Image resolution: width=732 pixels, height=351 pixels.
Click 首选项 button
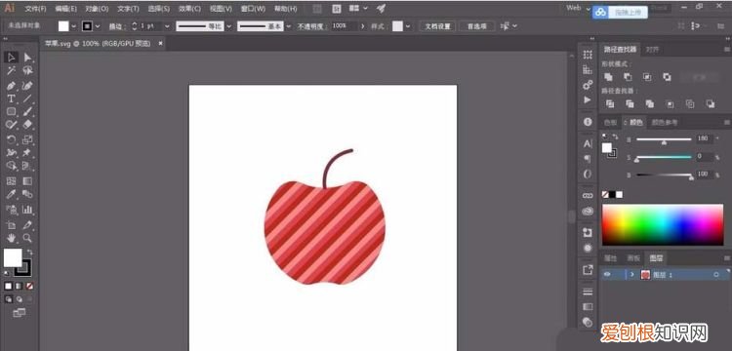pyautogui.click(x=477, y=26)
